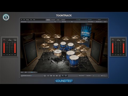
Task: Click the Tempo field
Action: (x=66, y=76)
